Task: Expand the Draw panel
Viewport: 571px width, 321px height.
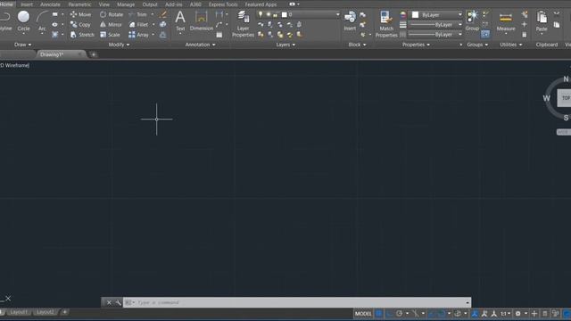Action: [22, 45]
